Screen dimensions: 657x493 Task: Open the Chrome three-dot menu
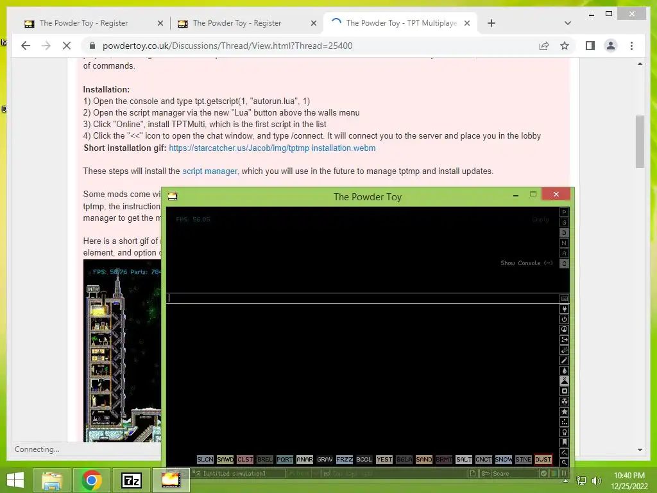coord(631,46)
